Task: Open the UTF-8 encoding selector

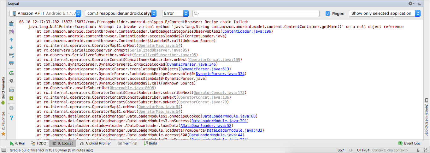Action: (364, 150)
